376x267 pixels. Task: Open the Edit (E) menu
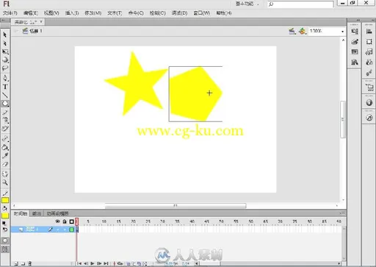[31, 13]
